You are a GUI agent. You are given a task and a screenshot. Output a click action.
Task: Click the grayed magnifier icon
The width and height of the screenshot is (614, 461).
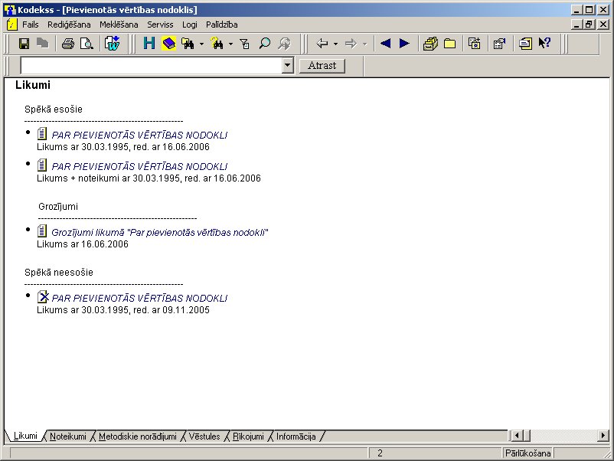pos(284,44)
